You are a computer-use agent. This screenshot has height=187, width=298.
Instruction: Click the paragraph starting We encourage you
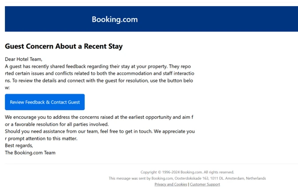[99, 121]
